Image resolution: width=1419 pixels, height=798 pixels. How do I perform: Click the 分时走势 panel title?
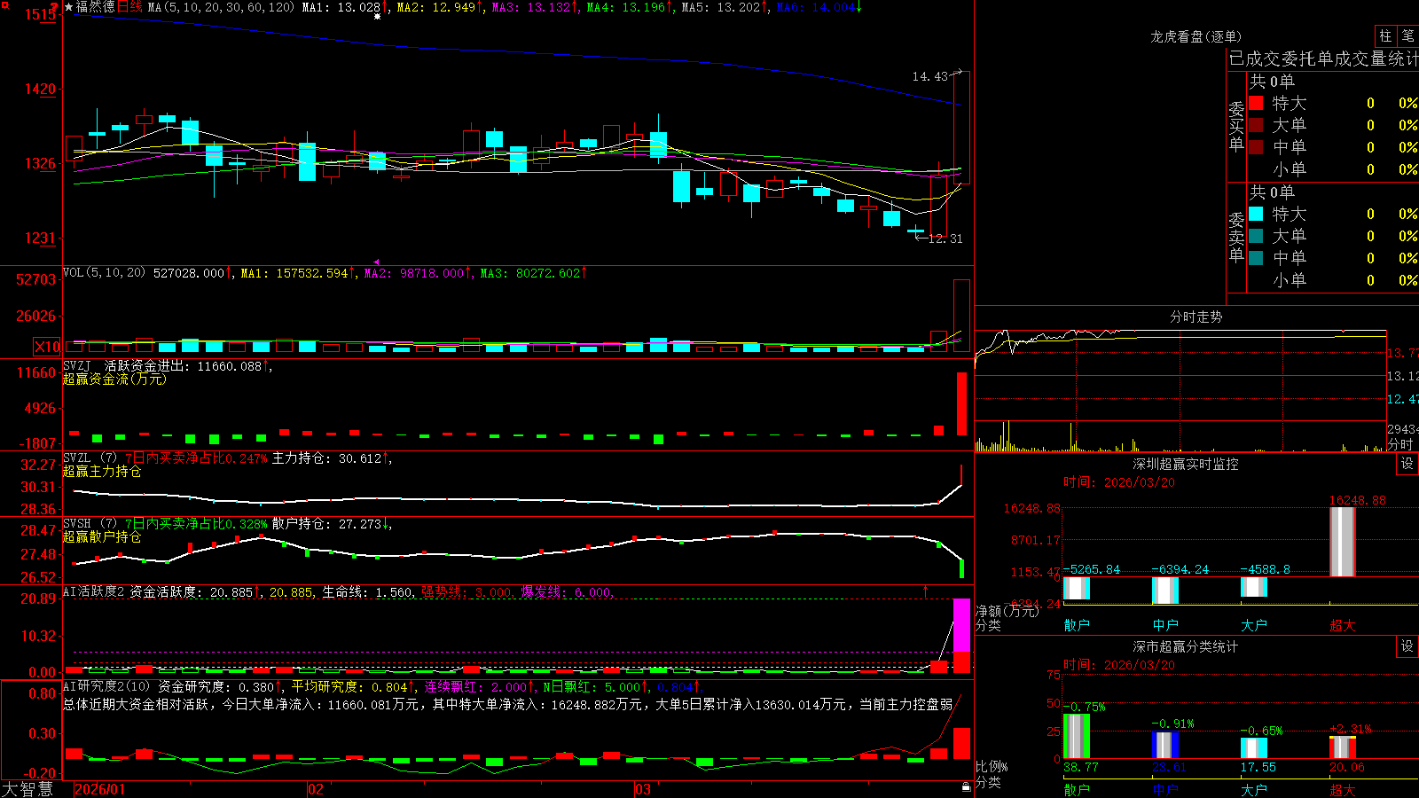(x=1196, y=317)
